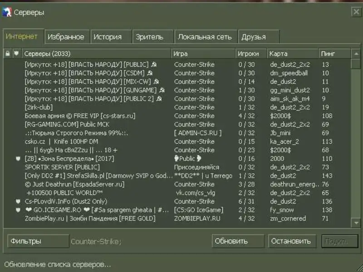Click the Серверы window title icon

tap(8, 12)
